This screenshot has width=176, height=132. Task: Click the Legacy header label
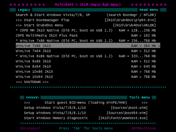[24, 10]
